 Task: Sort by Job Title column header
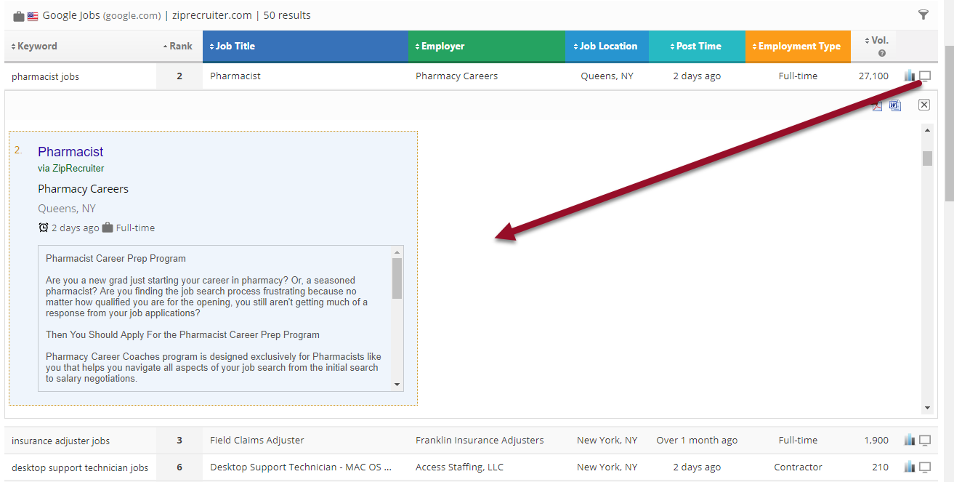click(305, 46)
